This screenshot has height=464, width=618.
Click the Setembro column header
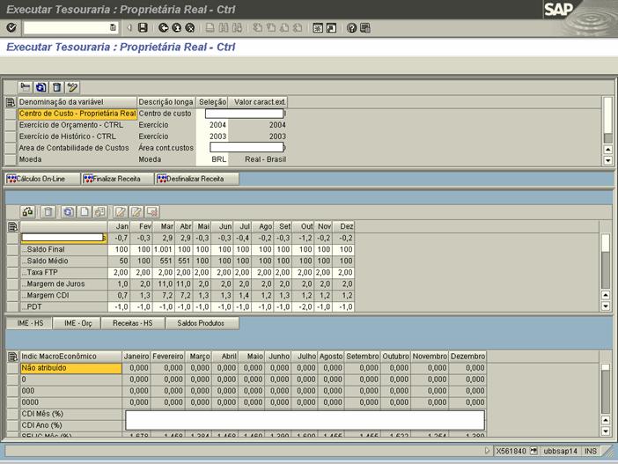point(362,357)
